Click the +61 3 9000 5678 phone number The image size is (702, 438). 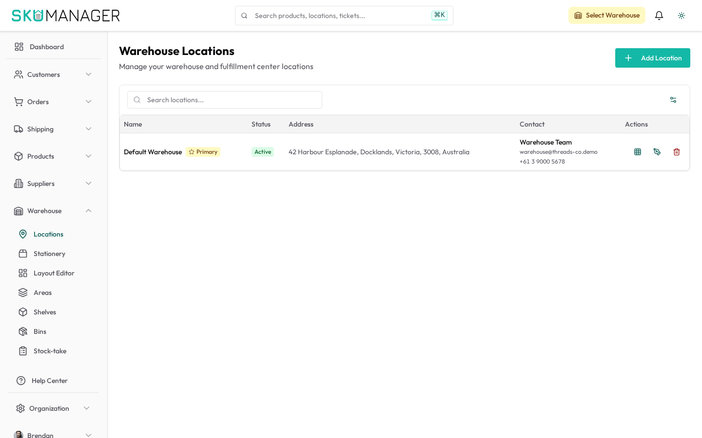(542, 162)
